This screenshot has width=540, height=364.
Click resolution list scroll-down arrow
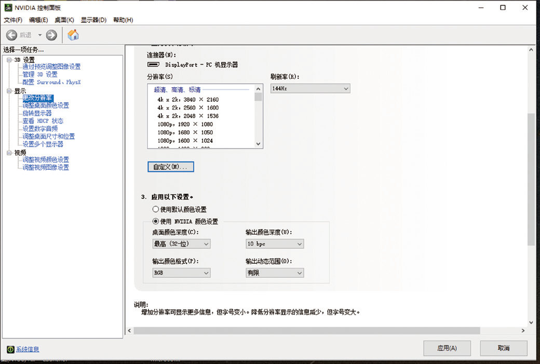pyautogui.click(x=258, y=144)
